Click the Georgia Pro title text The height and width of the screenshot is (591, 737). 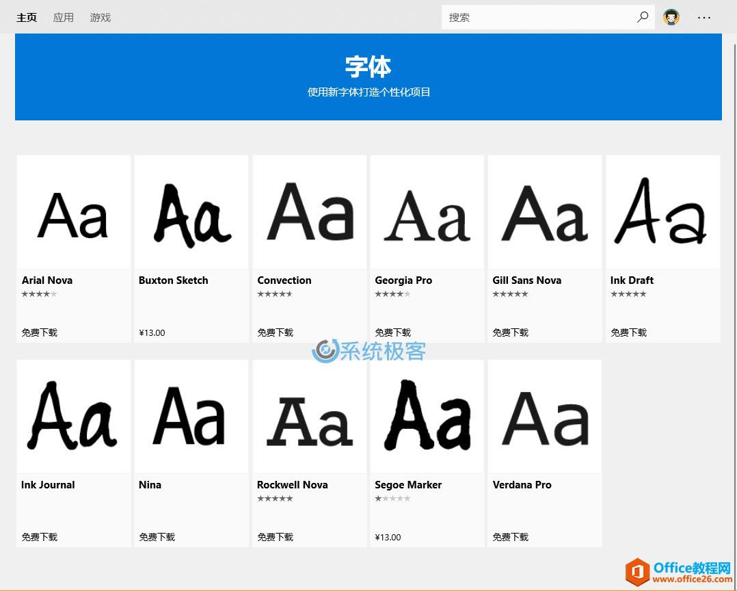pos(403,280)
